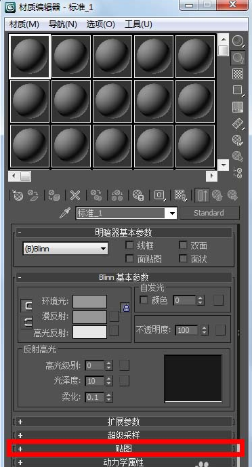The height and width of the screenshot is (467, 252).
Task: Open the 漫反射 color swatch
Action: pyautogui.click(x=90, y=317)
